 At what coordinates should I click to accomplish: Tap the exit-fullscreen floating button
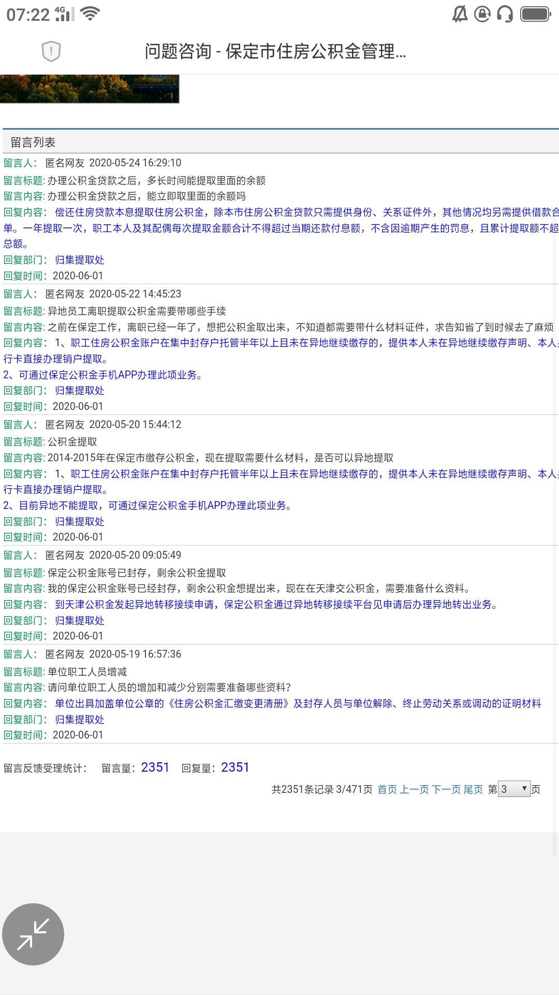[x=33, y=934]
